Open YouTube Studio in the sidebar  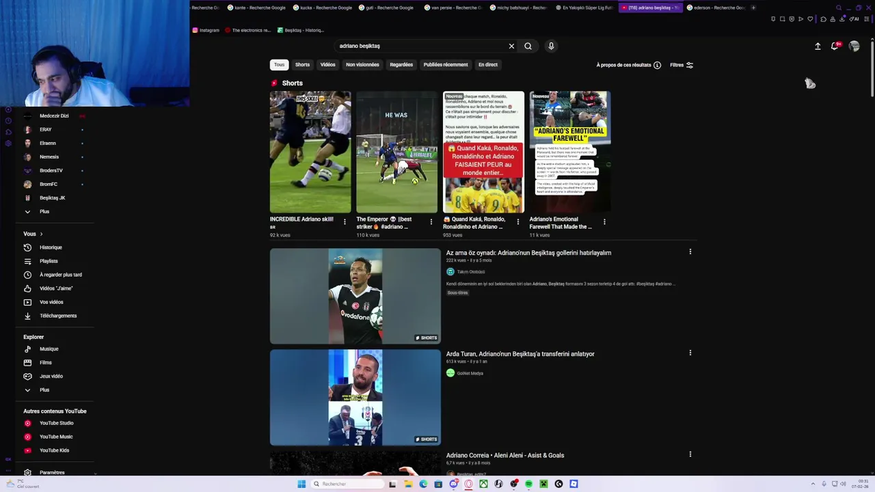pyautogui.click(x=57, y=423)
